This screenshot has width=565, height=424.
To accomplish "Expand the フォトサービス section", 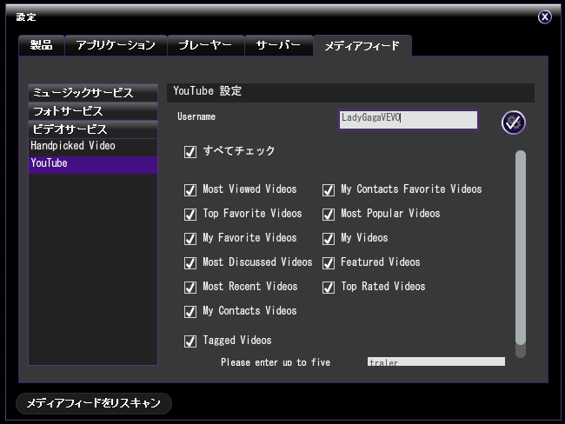I will pyautogui.click(x=93, y=111).
